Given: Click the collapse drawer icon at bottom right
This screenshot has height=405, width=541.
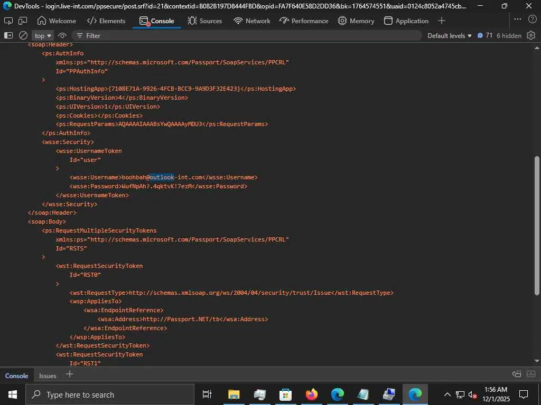Looking at the screenshot, I should point(531,374).
